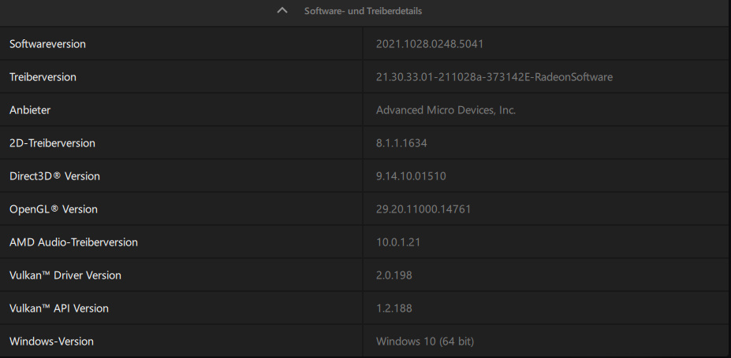
Task: Click the driver version value ending in RadeonSoftware
Action: [x=494, y=77]
